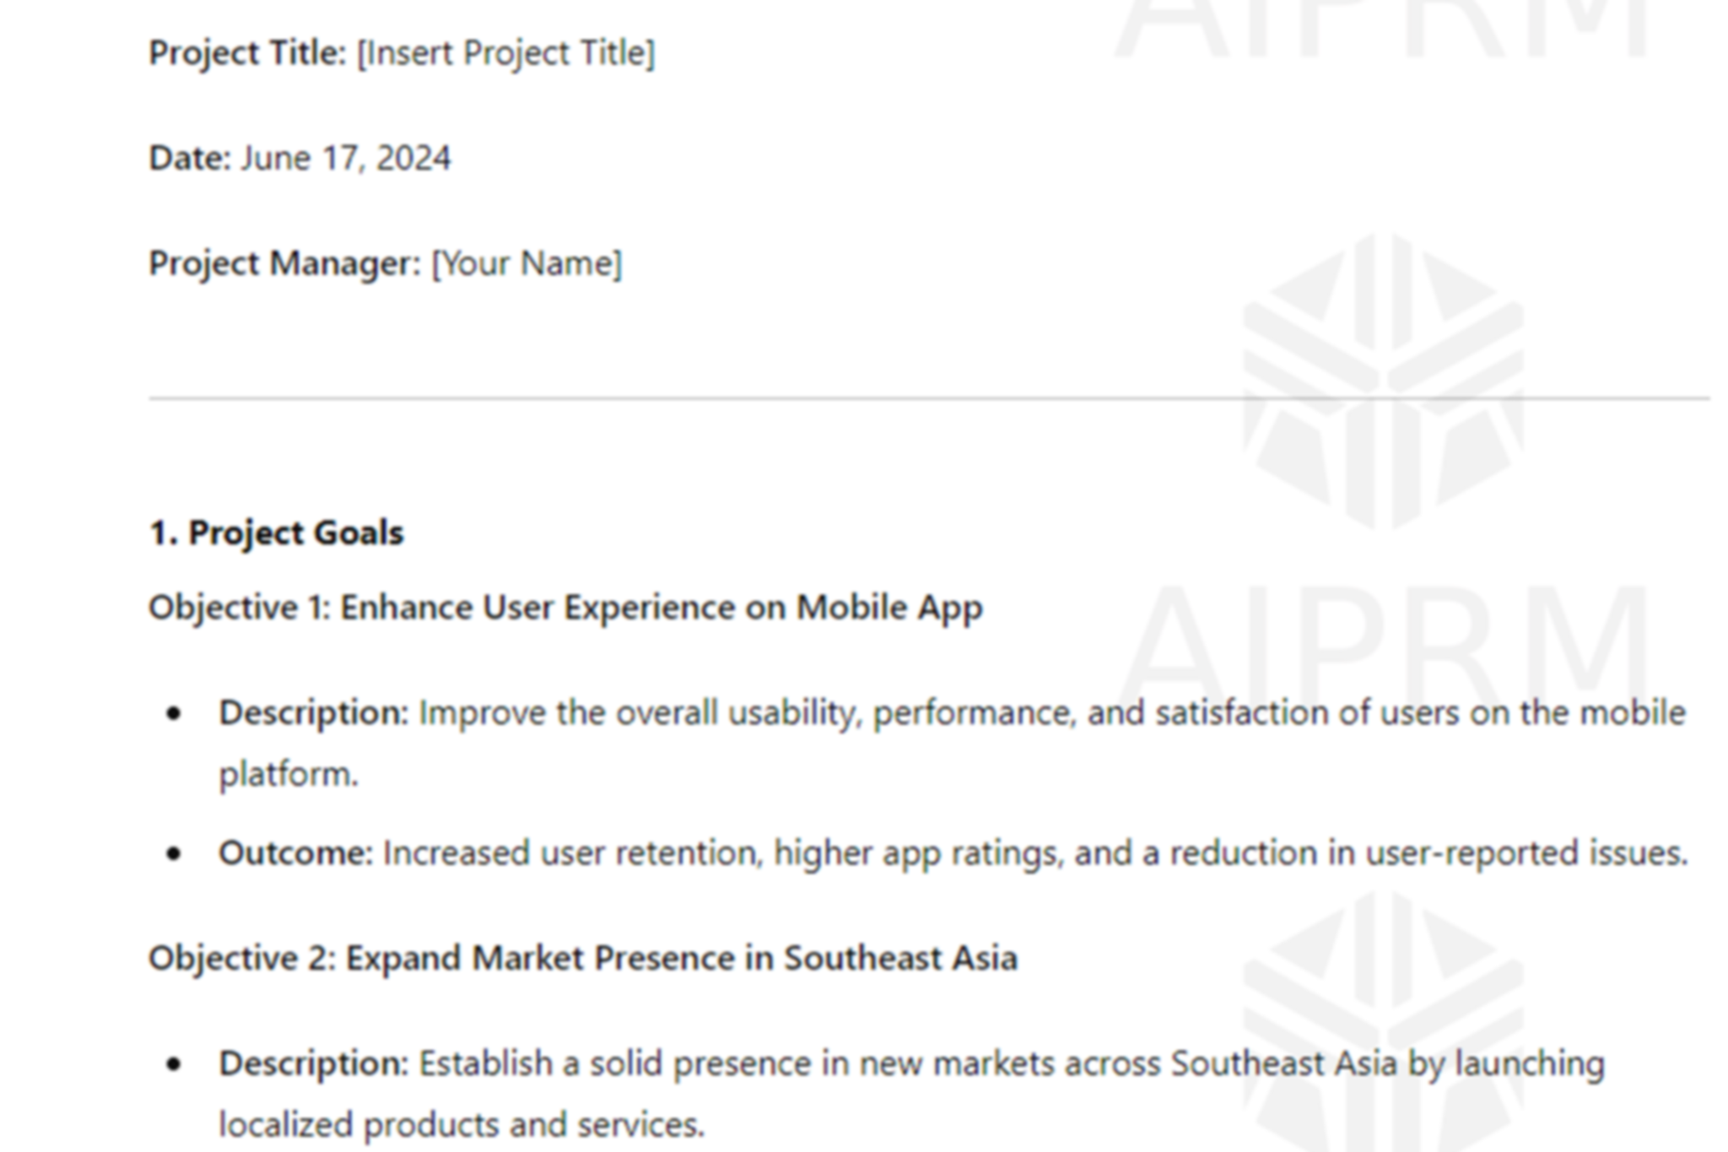Click the Project Title label
The image size is (1728, 1152).
pos(247,53)
